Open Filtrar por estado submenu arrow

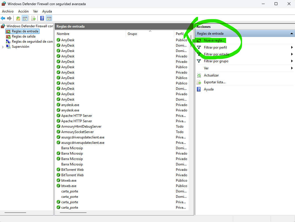pos(292,54)
